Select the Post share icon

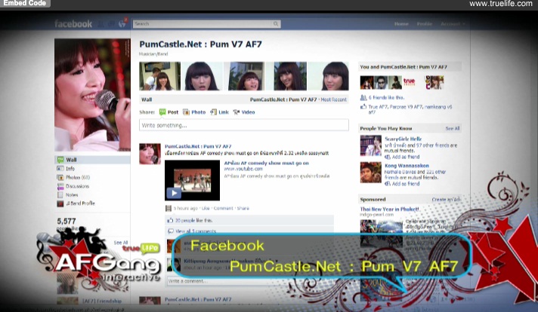point(162,112)
